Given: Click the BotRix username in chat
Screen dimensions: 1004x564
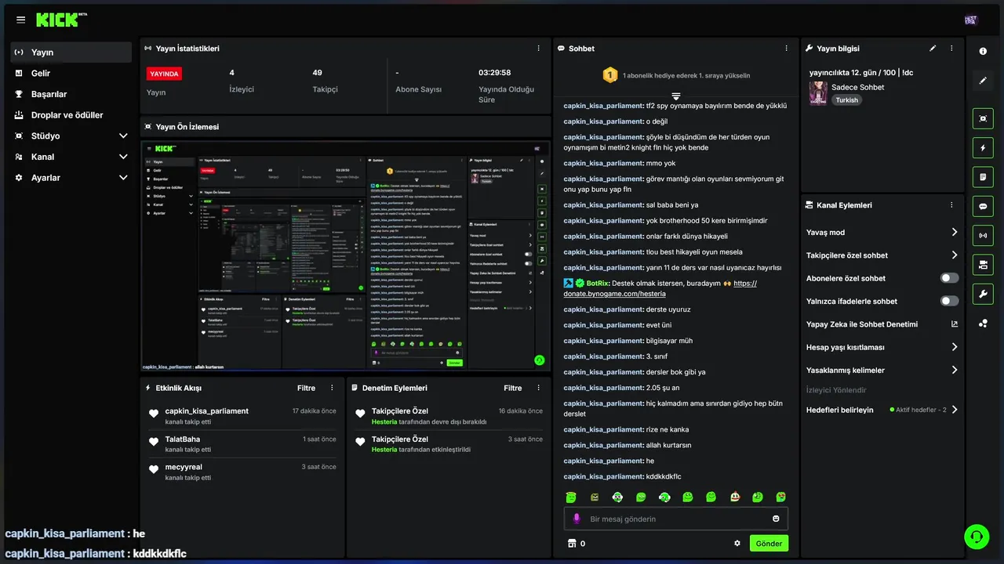Looking at the screenshot, I should coord(598,284).
